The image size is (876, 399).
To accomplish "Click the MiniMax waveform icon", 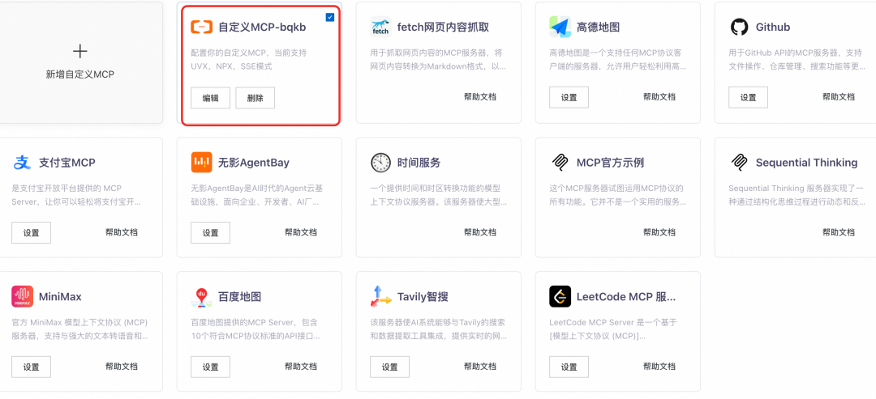I will coord(23,296).
